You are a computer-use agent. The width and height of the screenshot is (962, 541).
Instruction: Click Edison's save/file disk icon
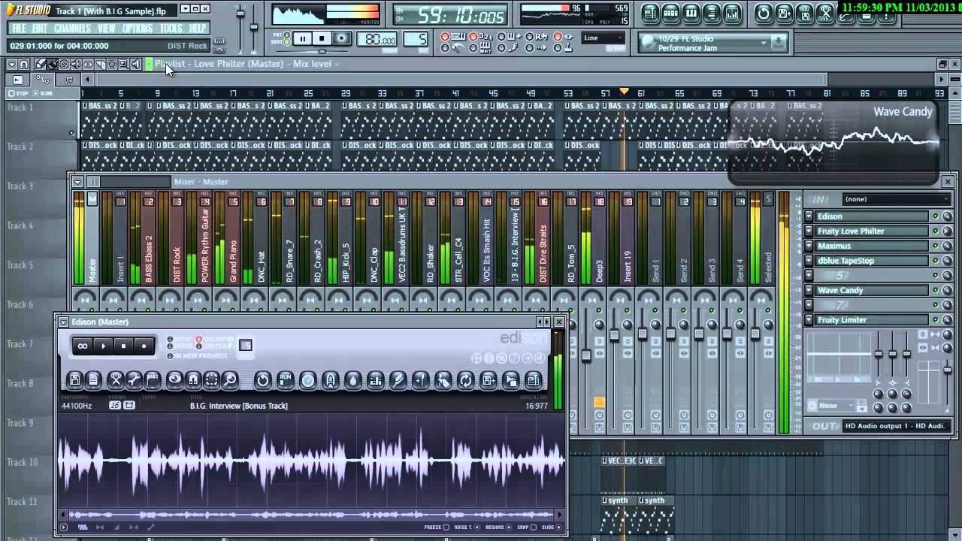tap(75, 380)
